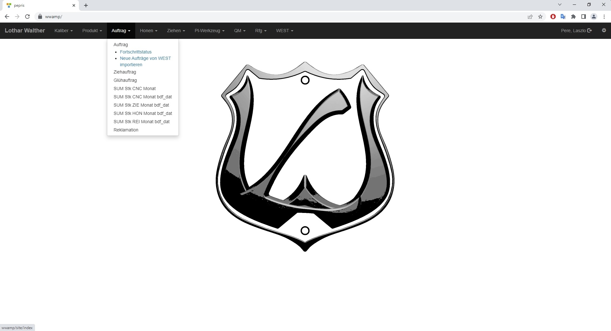
Task: Open Chrome three-dot menu
Action: (604, 17)
